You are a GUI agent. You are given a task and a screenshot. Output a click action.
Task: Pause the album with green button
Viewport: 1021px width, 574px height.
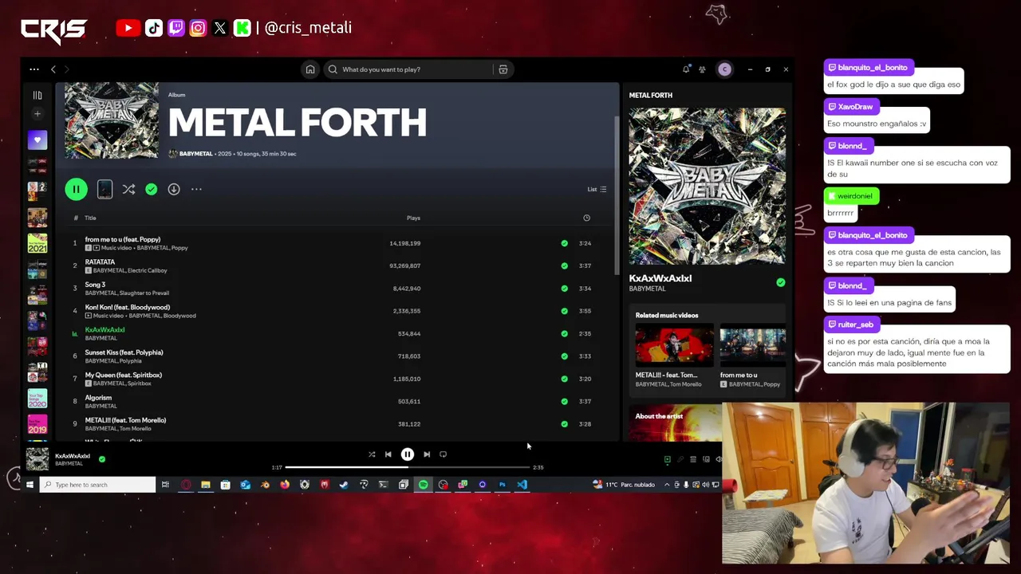(x=77, y=189)
